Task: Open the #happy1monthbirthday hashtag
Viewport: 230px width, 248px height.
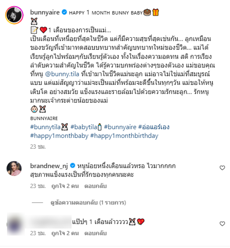Action: (124, 136)
